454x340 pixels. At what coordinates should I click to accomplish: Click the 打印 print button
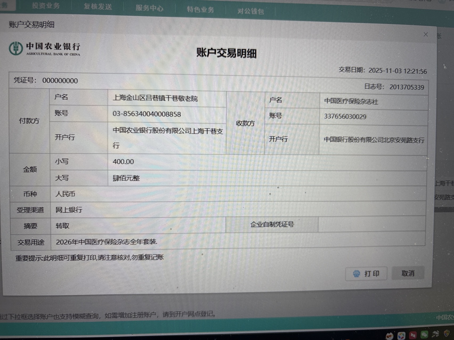366,274
